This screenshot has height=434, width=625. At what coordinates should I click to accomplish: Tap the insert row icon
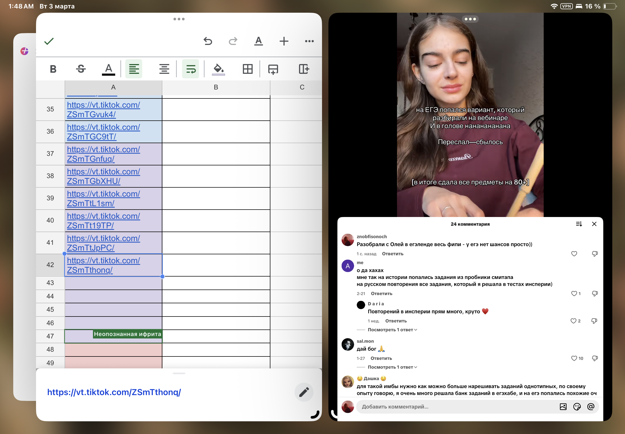coord(273,69)
